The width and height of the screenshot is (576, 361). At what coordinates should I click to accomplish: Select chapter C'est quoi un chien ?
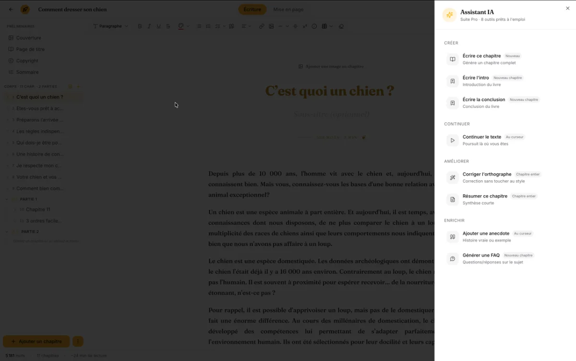click(x=42, y=97)
